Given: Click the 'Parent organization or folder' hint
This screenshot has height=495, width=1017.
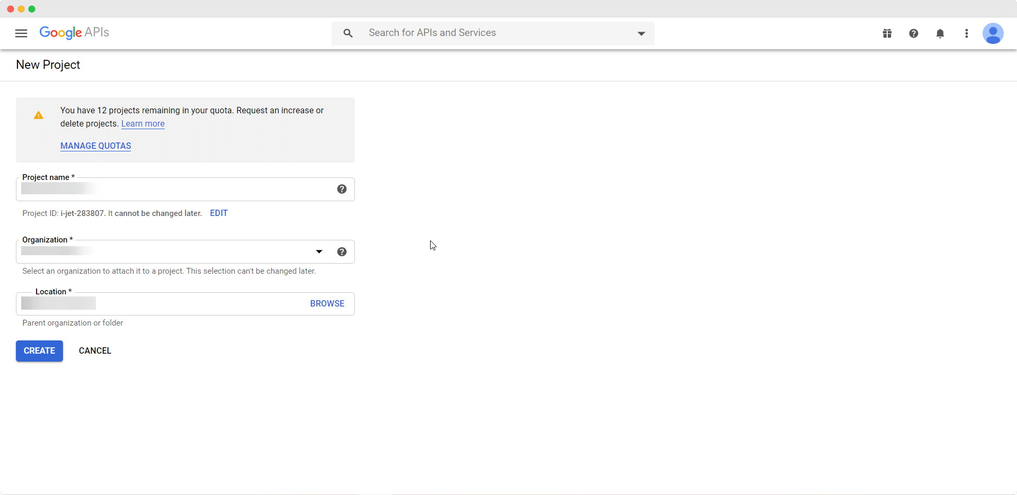Looking at the screenshot, I should [x=73, y=323].
